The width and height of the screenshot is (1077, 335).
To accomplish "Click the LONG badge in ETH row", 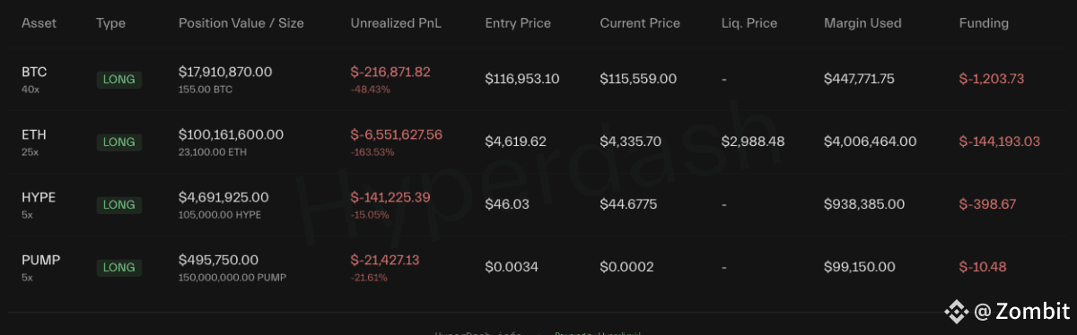I will (119, 142).
